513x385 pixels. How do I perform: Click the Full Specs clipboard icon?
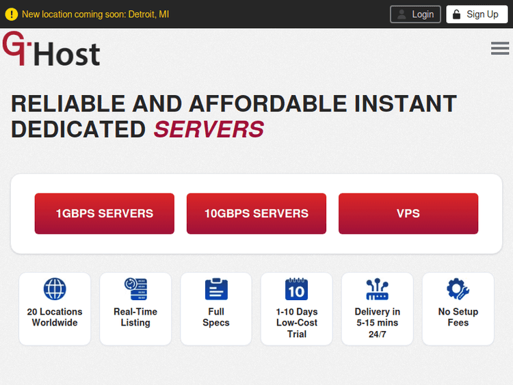click(216, 289)
